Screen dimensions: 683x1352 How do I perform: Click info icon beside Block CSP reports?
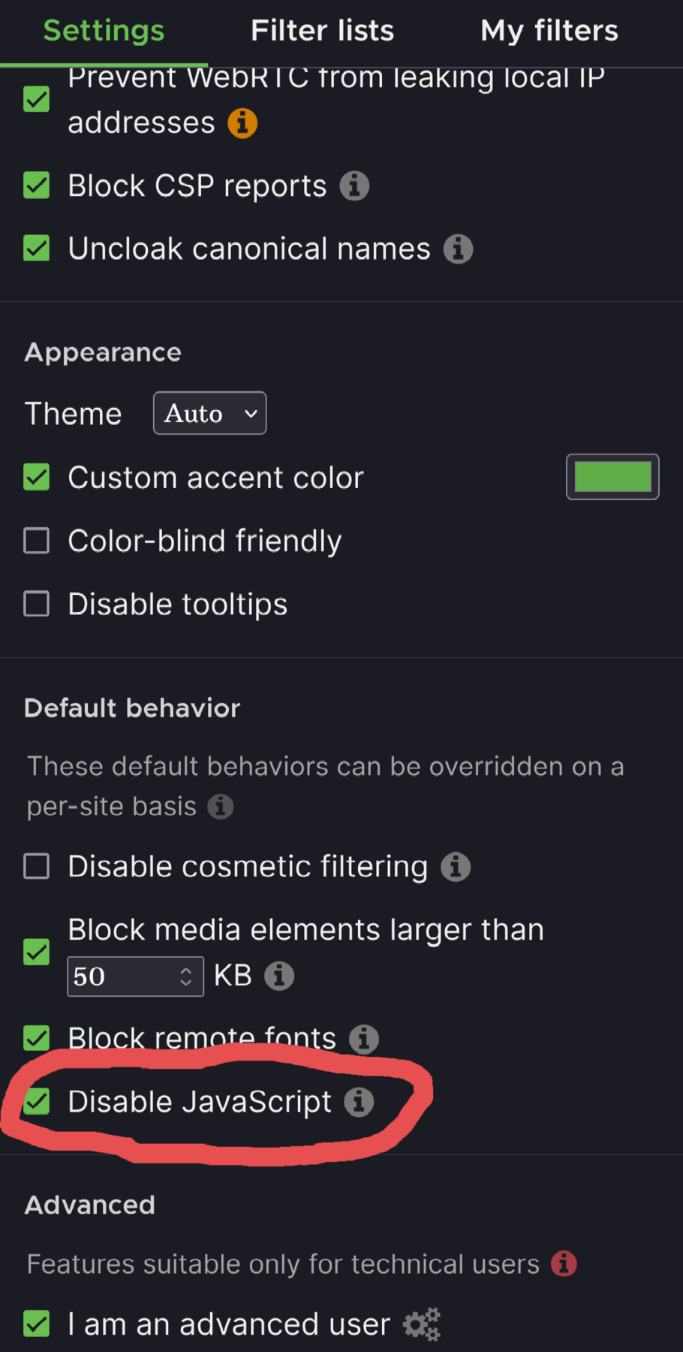pyautogui.click(x=354, y=186)
